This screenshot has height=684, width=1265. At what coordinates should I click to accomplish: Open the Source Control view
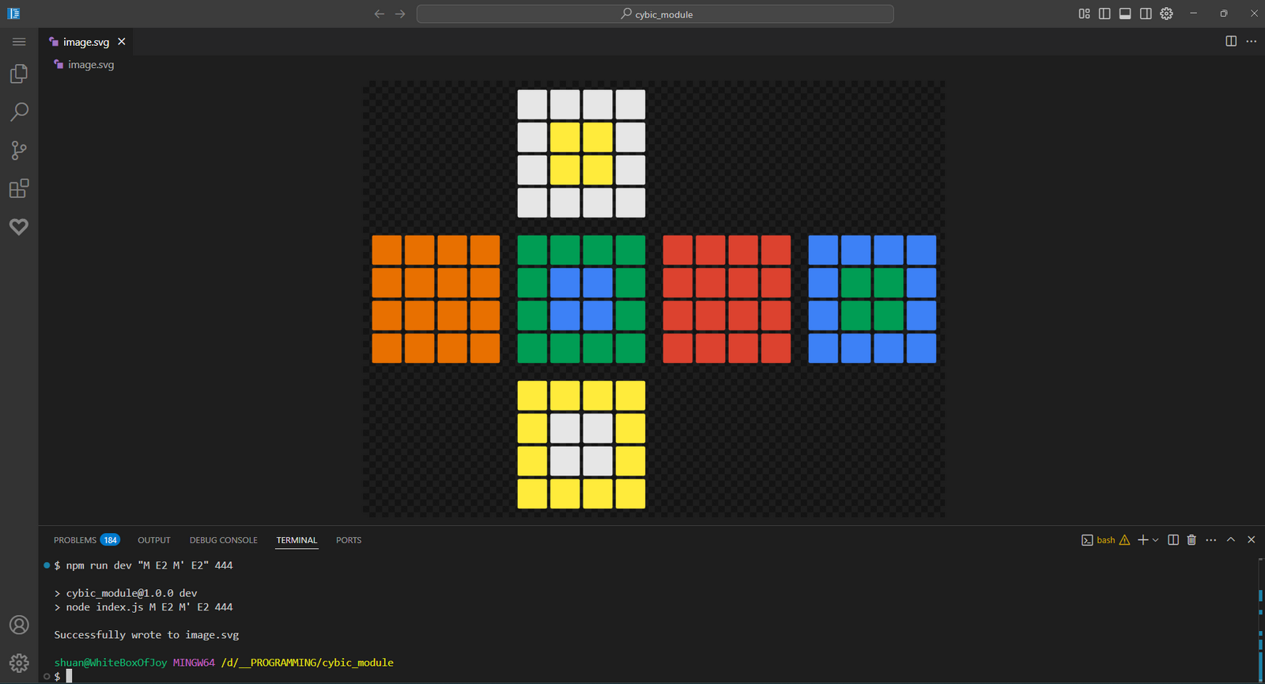point(19,150)
